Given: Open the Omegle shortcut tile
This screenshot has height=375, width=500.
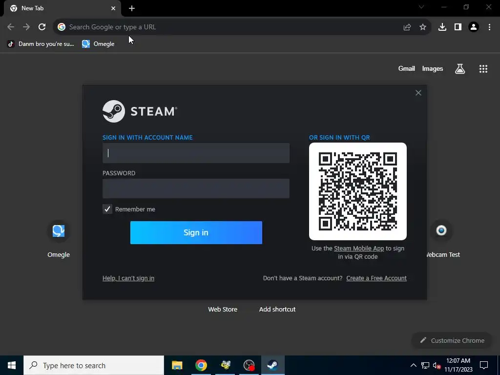Looking at the screenshot, I should [59, 238].
